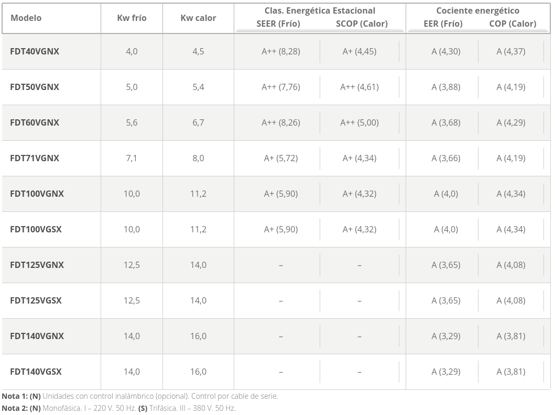Click the Nota 2 footnote text
This screenshot has height=415, width=555.
coord(118,408)
